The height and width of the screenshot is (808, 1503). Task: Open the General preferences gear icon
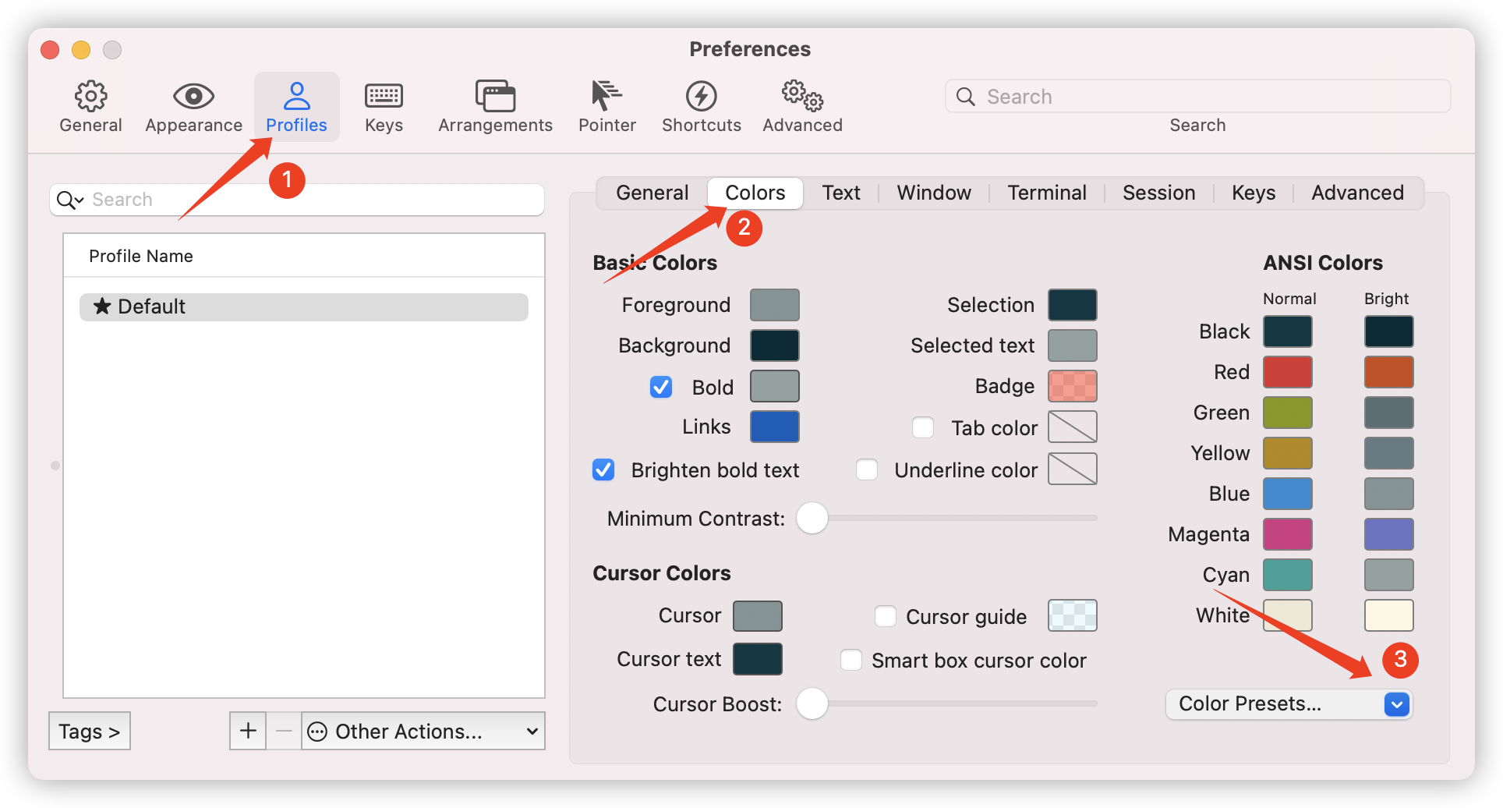tap(90, 97)
